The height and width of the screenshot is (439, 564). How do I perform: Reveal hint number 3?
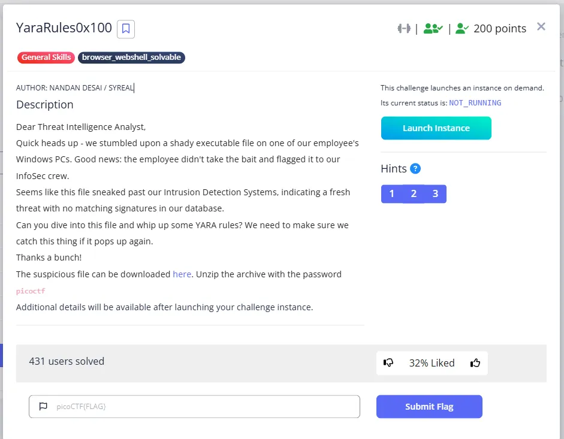coord(435,194)
